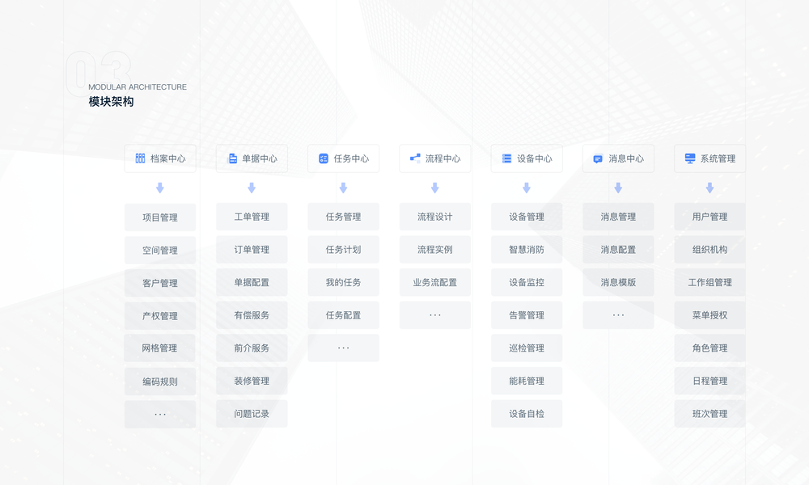Expand the ellipsis box under 档案中心

pyautogui.click(x=160, y=414)
